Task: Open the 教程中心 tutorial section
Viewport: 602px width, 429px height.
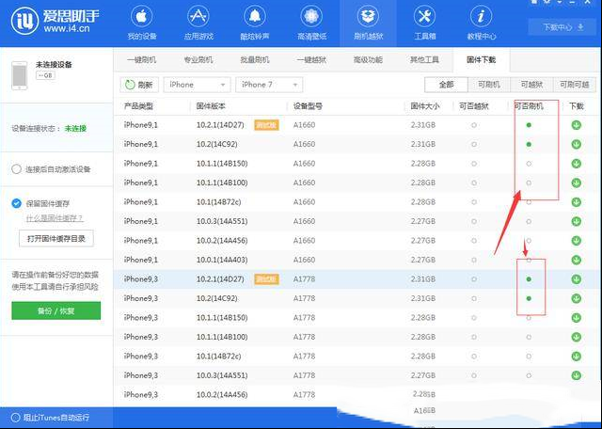Action: tap(481, 23)
